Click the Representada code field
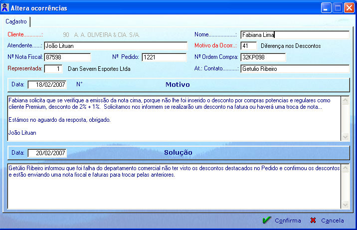Viewport: 357px width, 230px height. tap(53, 69)
